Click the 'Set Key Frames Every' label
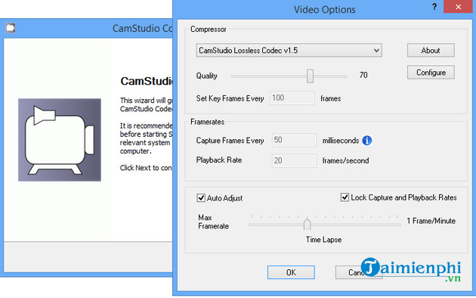The height and width of the screenshot is (298, 476). click(x=230, y=98)
